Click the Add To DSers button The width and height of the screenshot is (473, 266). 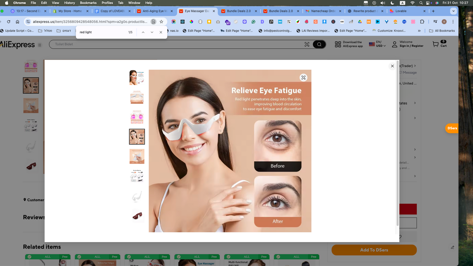[x=374, y=250]
